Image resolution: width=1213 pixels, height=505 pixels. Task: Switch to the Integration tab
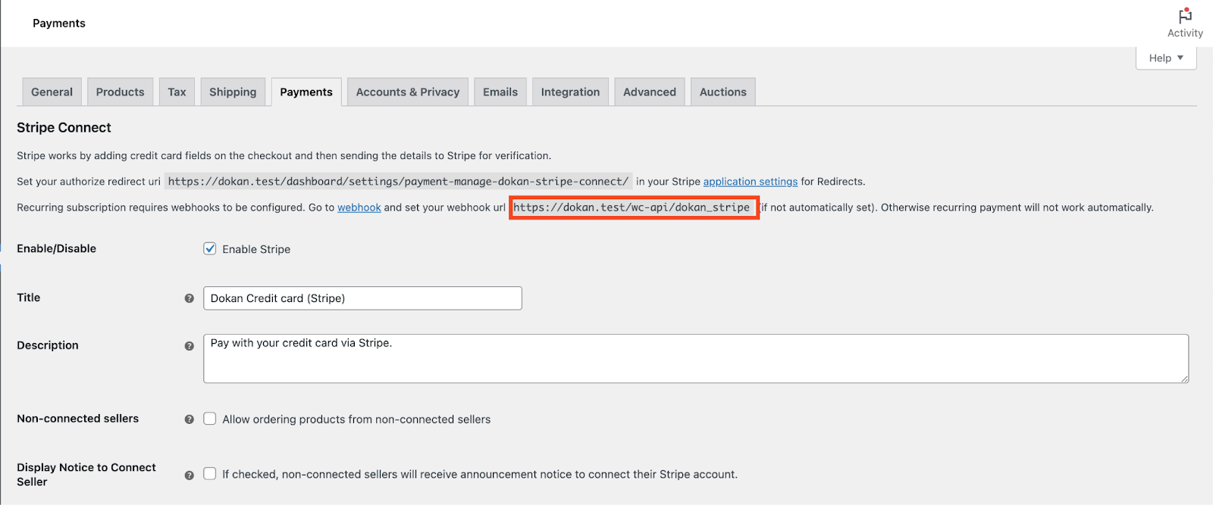[570, 92]
